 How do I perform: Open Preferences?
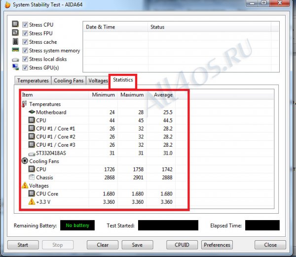pyautogui.click(x=217, y=245)
